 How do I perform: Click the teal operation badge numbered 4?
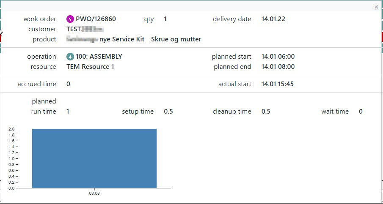point(70,57)
